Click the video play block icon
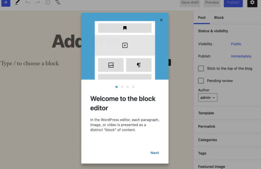261x169 pixels. pos(125,45)
